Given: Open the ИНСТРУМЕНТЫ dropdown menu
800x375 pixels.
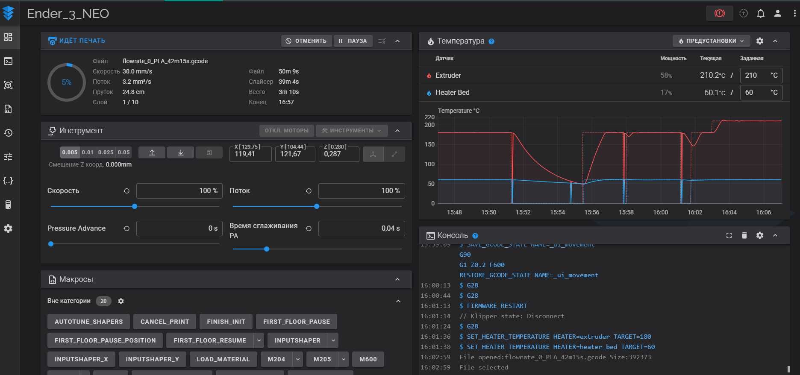Looking at the screenshot, I should [352, 131].
